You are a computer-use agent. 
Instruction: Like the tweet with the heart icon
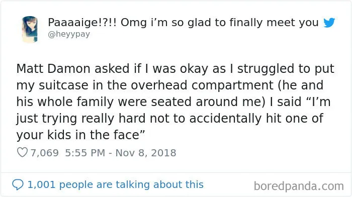pyautogui.click(x=22, y=152)
